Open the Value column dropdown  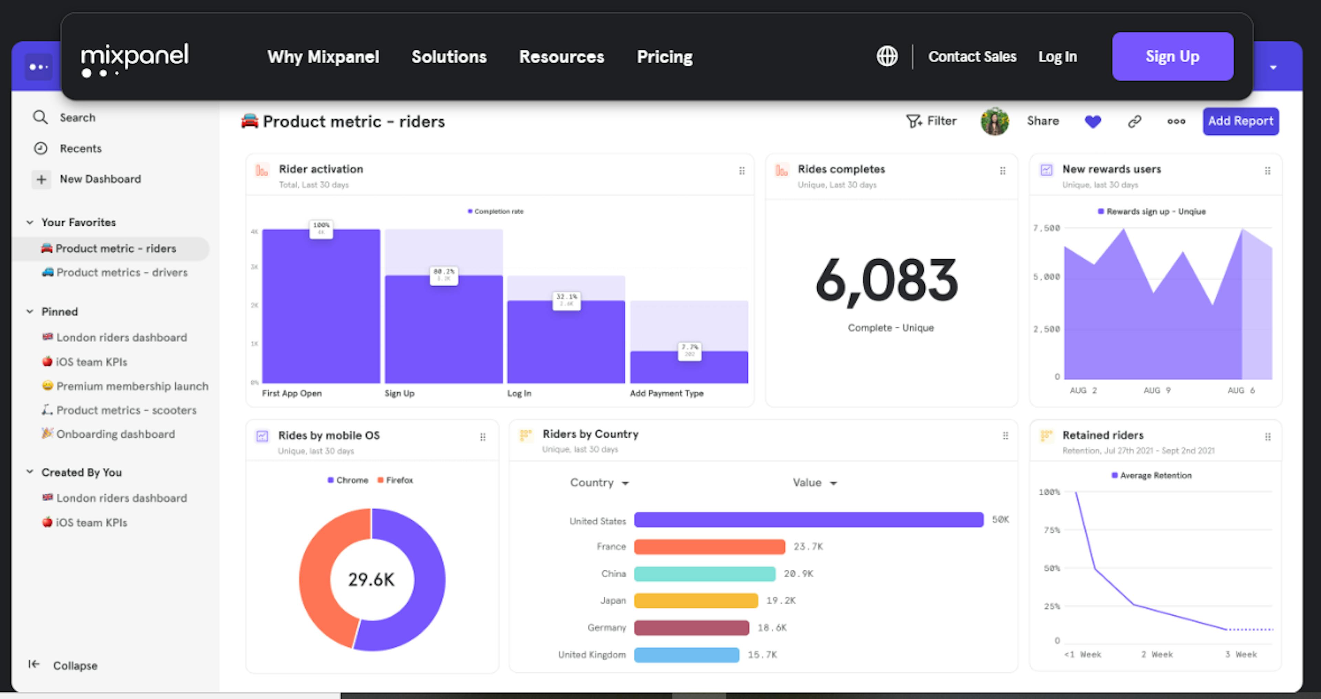point(815,483)
